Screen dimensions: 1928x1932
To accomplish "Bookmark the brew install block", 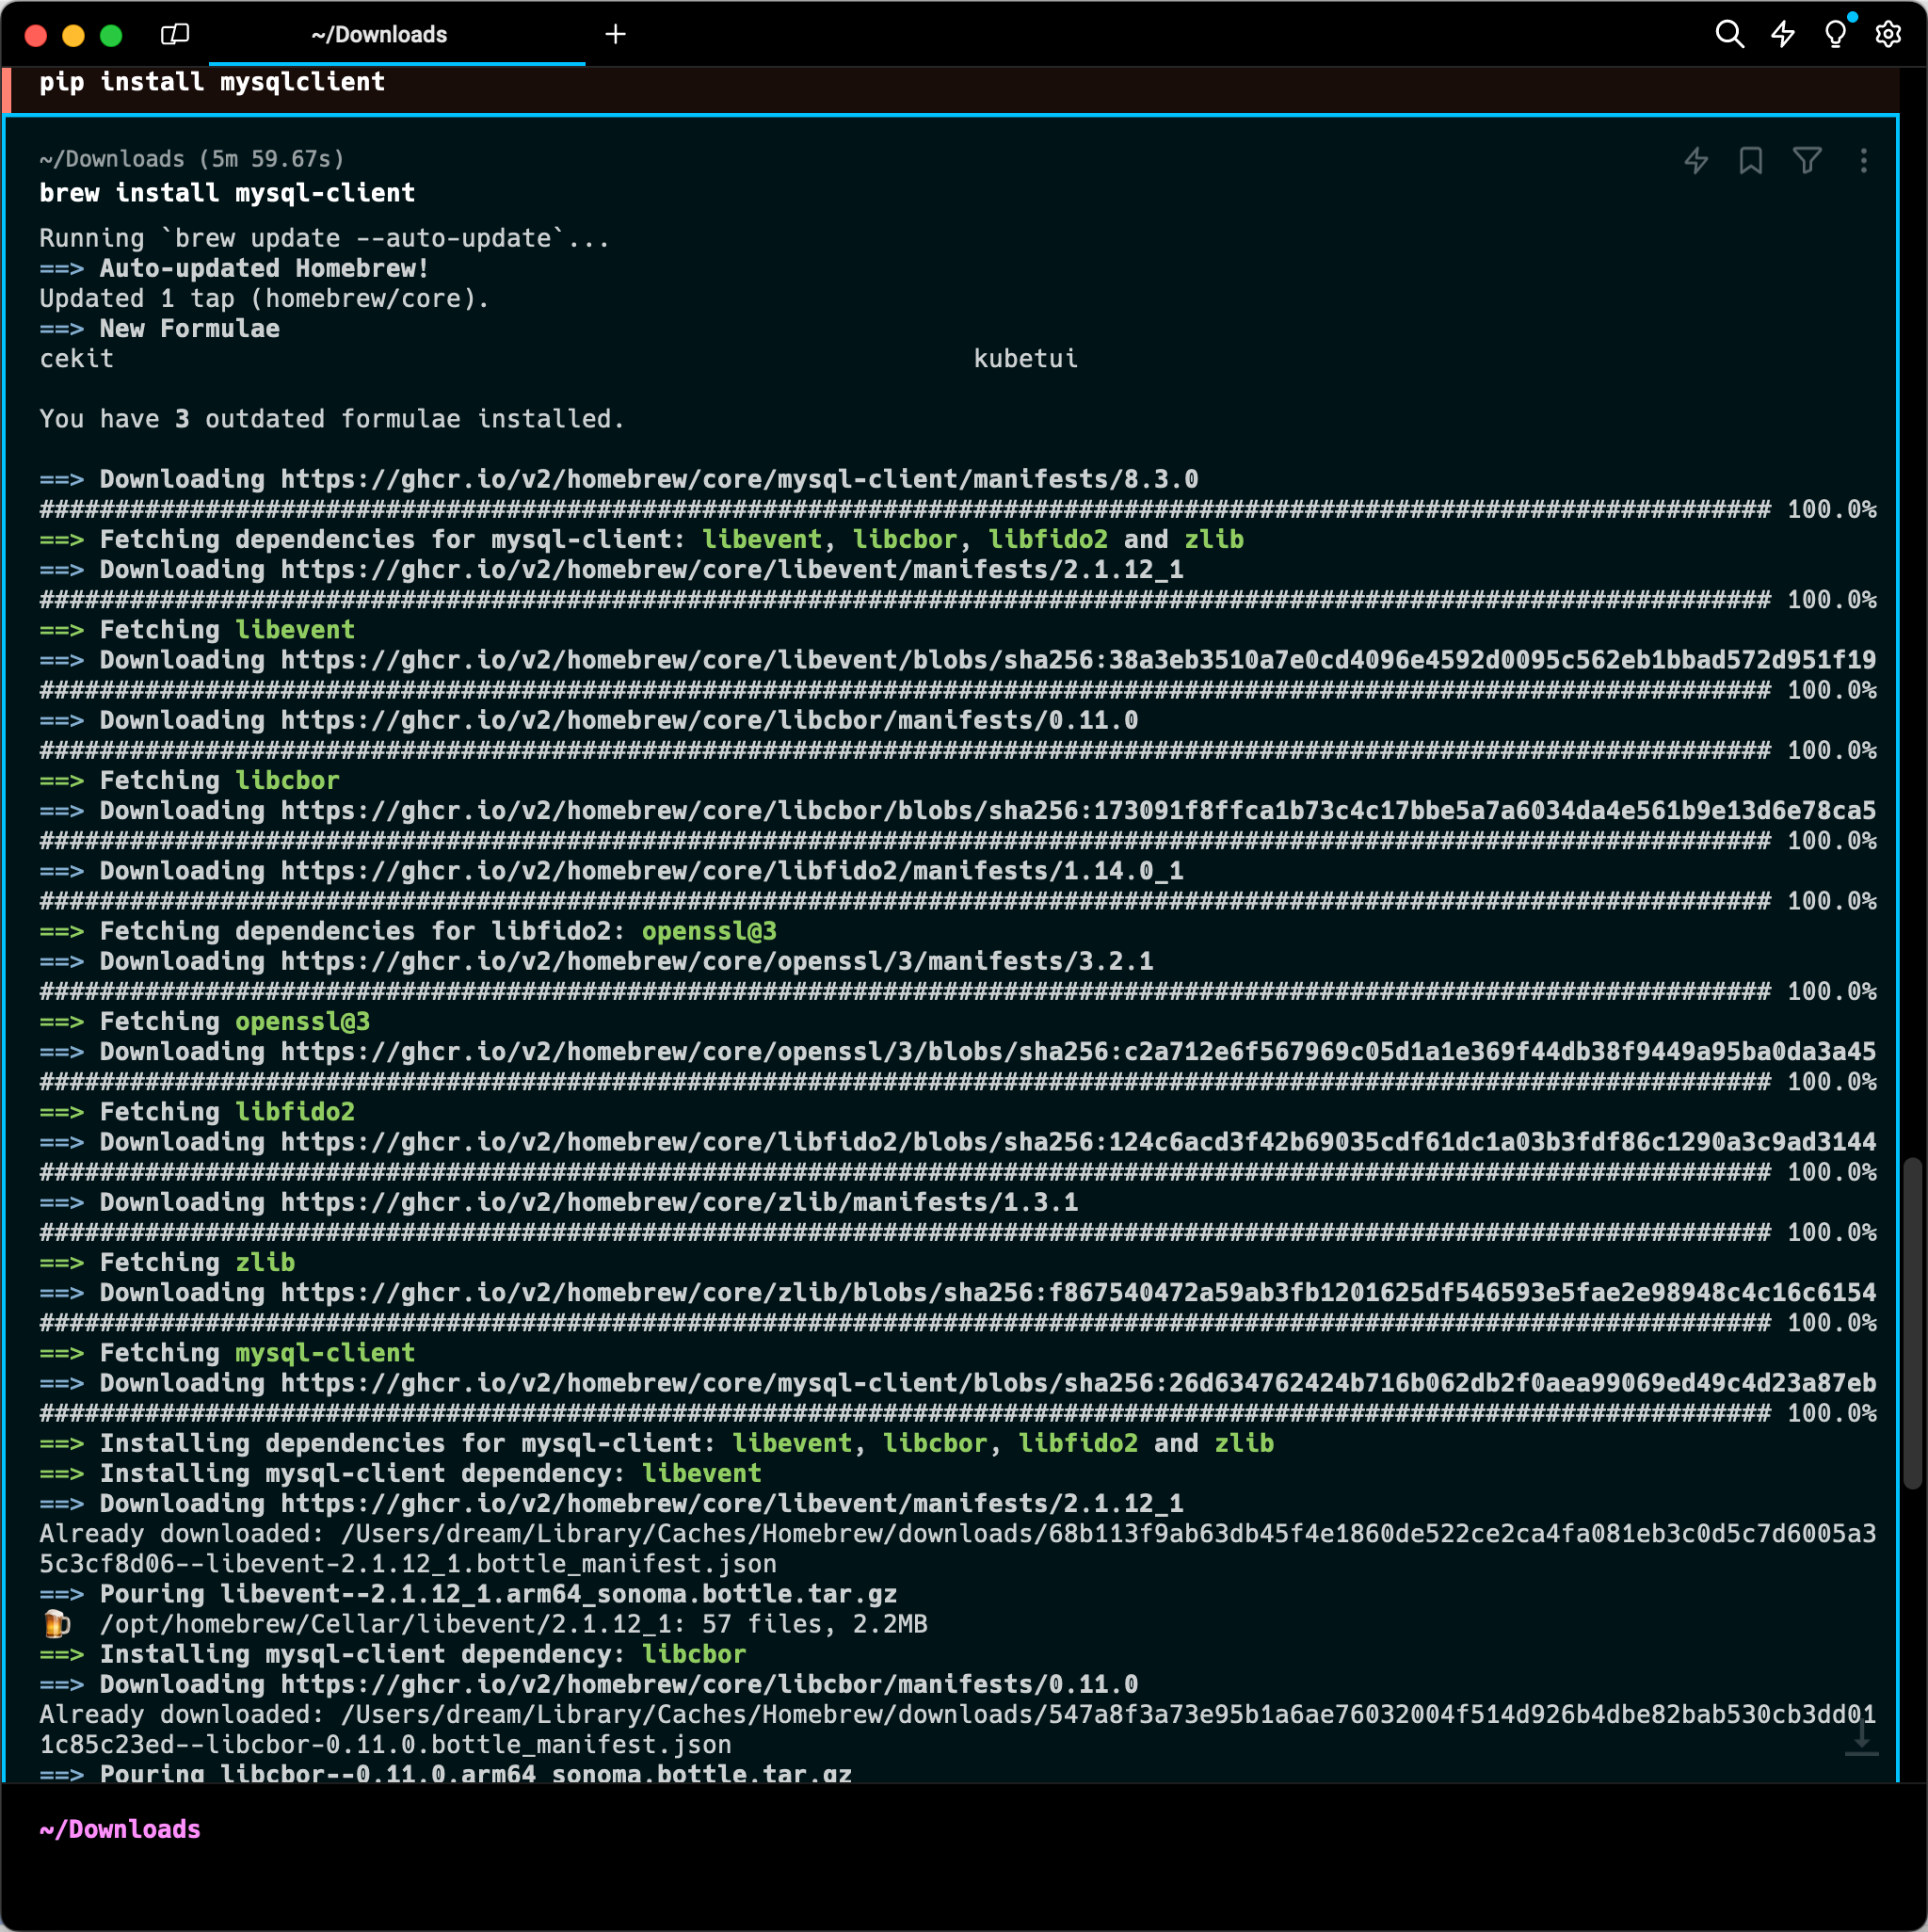I will 1751,161.
